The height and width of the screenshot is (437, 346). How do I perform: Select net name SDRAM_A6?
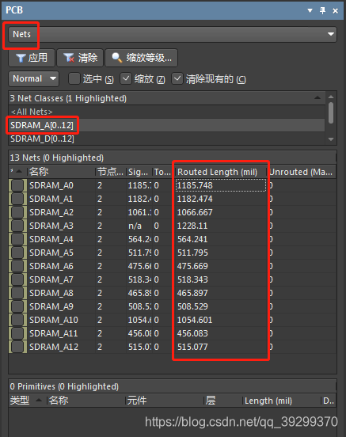pyautogui.click(x=51, y=266)
